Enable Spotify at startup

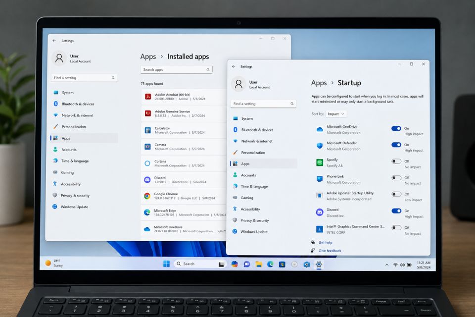396,161
